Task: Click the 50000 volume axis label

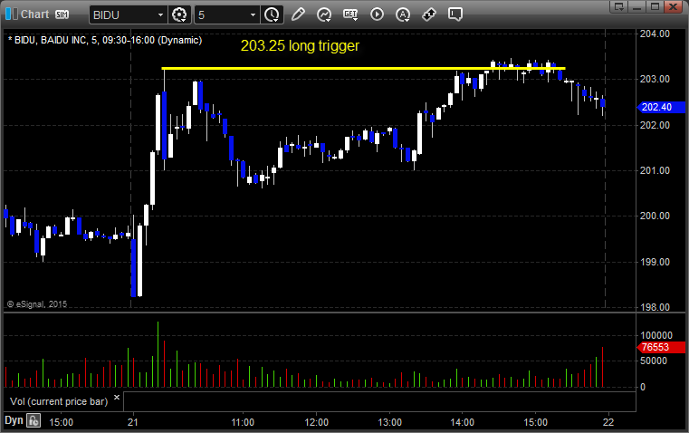Action: pyautogui.click(x=654, y=361)
